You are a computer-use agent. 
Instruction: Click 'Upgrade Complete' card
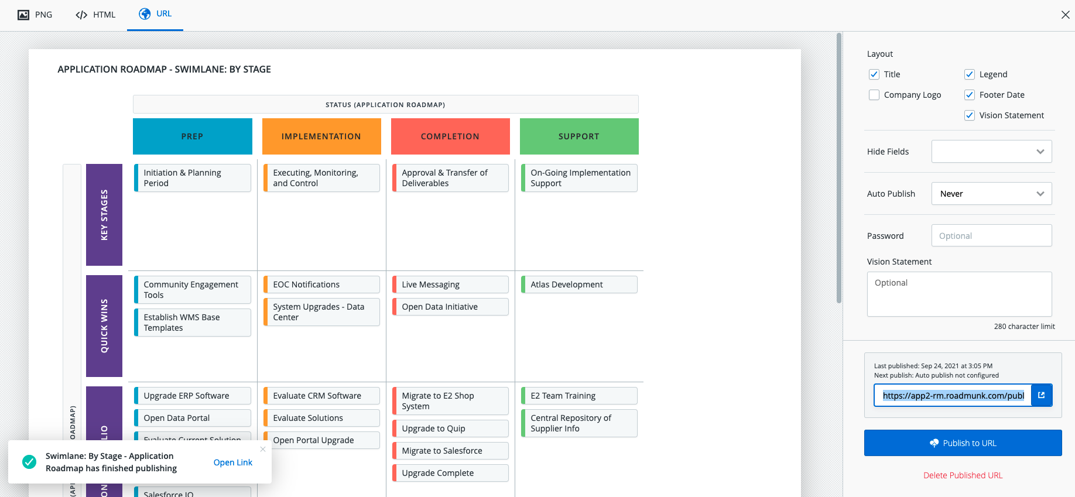coord(450,473)
